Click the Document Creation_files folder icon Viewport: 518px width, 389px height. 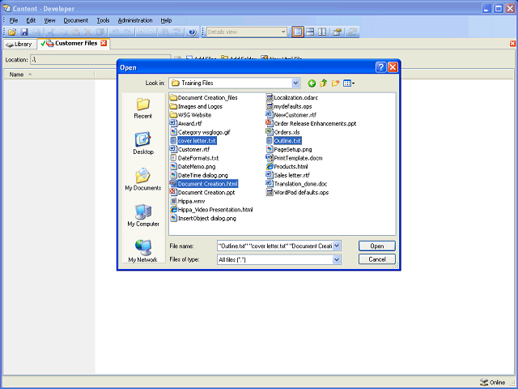[x=173, y=97]
